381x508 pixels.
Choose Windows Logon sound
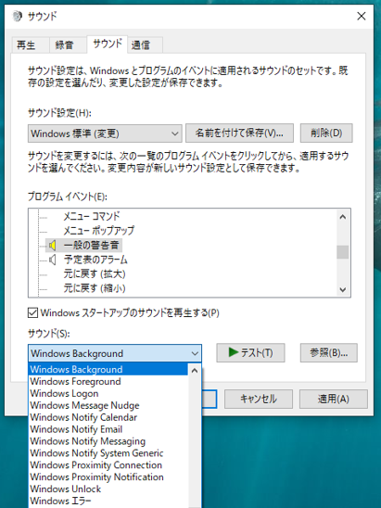(108, 394)
